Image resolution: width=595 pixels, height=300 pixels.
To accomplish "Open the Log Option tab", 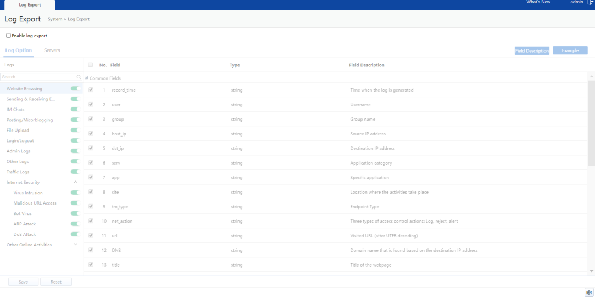I will pos(19,50).
